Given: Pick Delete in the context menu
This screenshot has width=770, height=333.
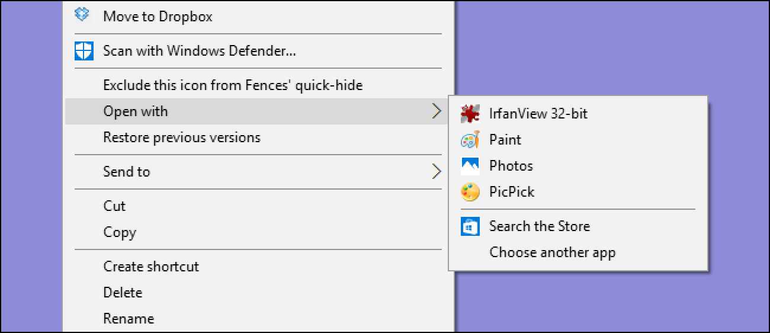Looking at the screenshot, I should [123, 293].
